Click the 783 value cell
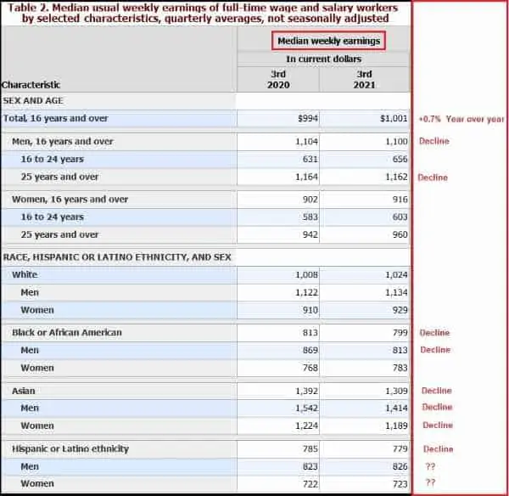The width and height of the screenshot is (509, 496). (x=365, y=368)
